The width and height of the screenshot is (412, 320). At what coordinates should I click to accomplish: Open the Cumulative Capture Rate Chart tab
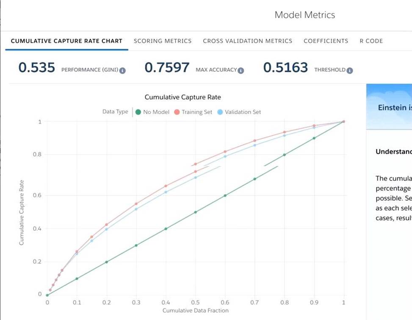tap(66, 41)
